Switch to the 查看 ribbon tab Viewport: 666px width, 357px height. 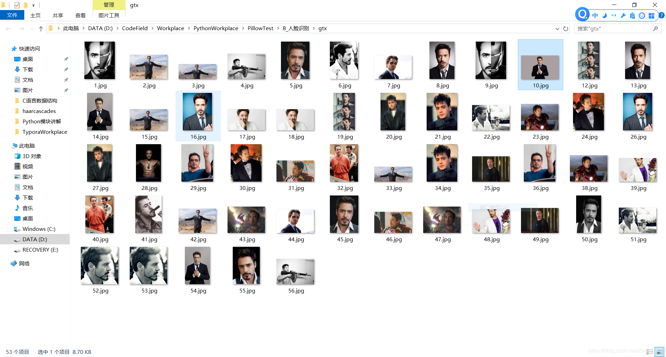(80, 15)
